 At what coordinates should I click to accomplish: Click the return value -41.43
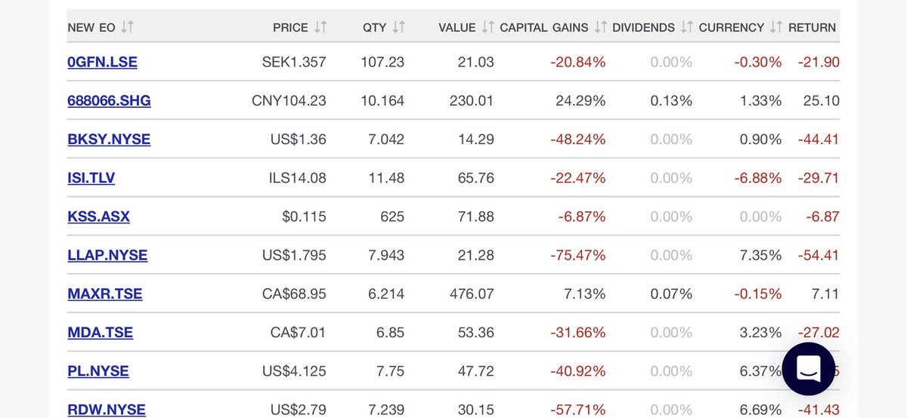click(819, 410)
